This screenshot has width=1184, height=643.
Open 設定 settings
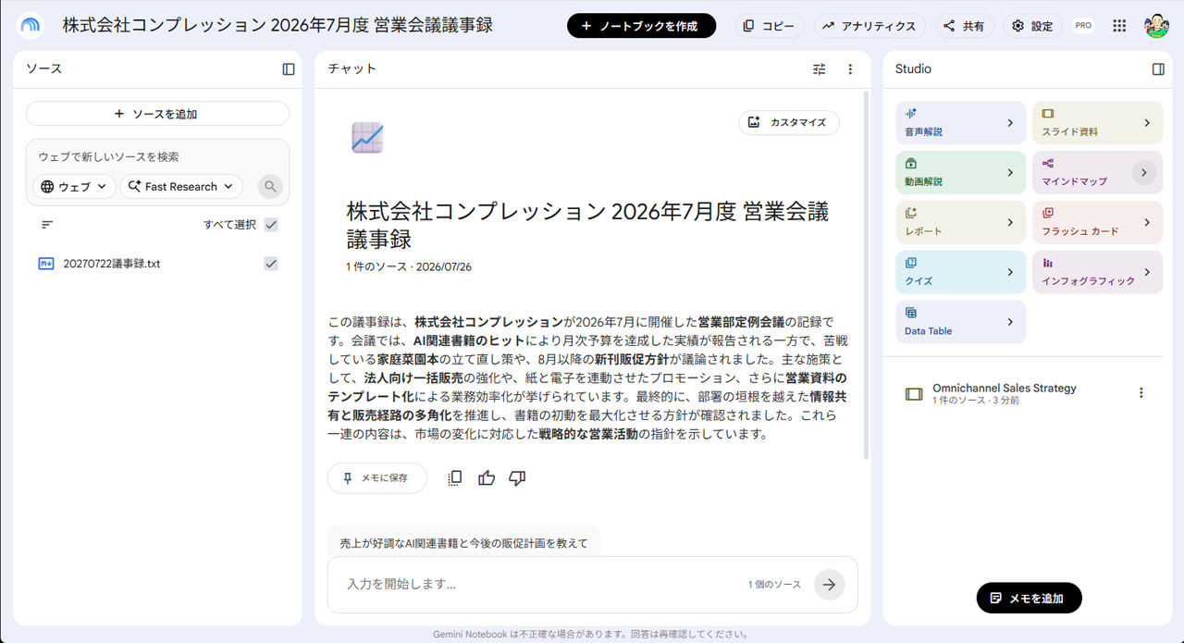[x=1032, y=26]
